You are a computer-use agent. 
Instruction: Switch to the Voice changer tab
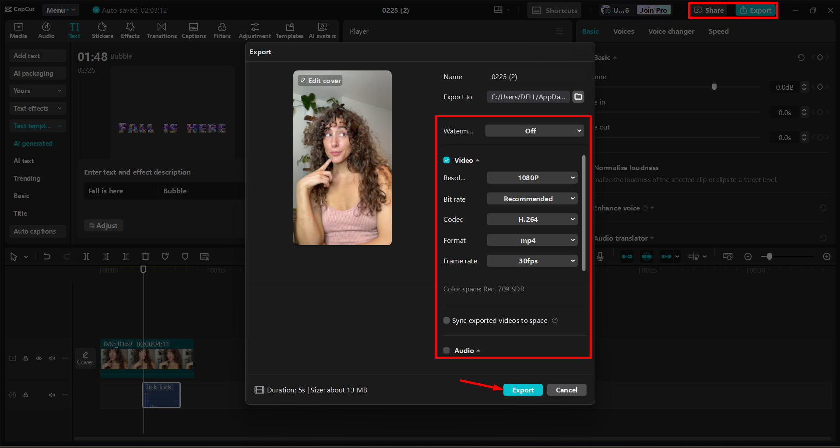coord(671,31)
